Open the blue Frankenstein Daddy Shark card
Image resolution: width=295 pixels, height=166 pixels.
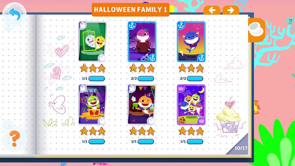pos(191,42)
